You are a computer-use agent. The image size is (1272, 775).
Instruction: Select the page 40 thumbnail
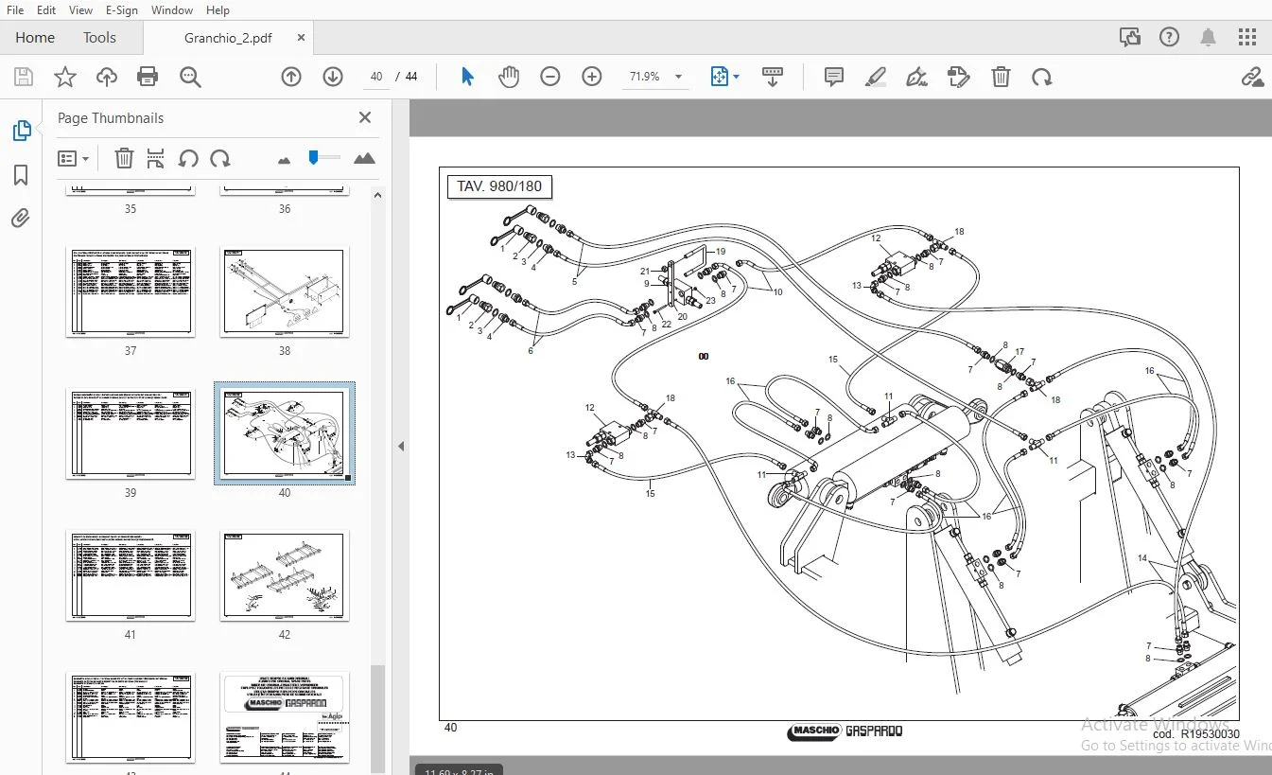[285, 433]
